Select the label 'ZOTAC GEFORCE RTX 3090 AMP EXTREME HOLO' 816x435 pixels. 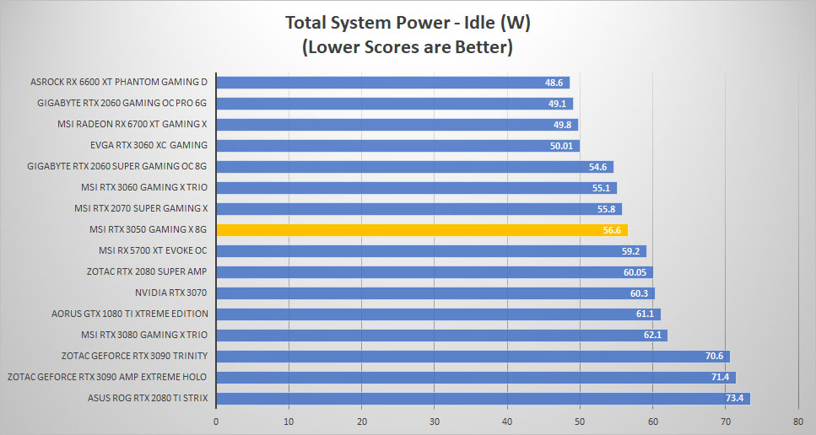(106, 377)
